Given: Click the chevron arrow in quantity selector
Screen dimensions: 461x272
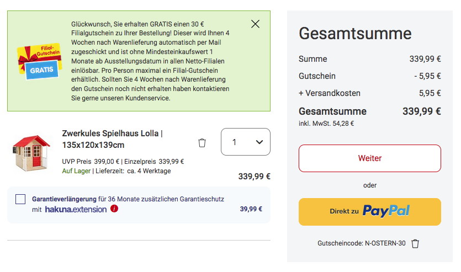Looking at the screenshot, I should click(259, 142).
